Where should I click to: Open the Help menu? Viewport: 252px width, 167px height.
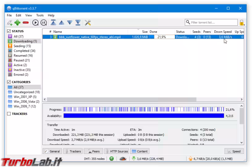point(51,15)
